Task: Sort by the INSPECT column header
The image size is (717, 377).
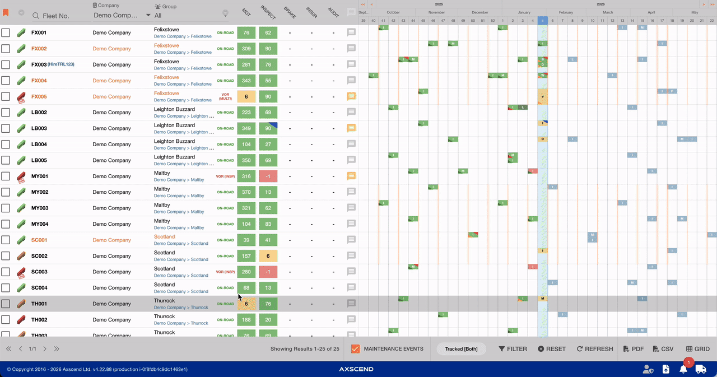Action: coord(268,12)
